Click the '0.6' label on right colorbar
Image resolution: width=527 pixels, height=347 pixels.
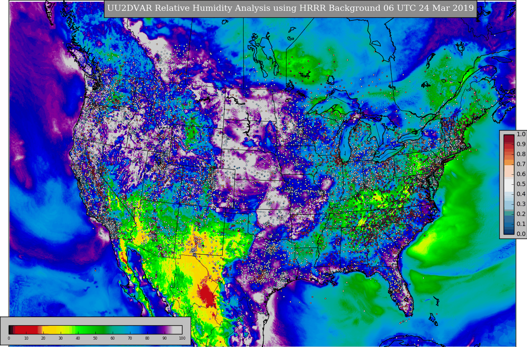pyautogui.click(x=521, y=174)
